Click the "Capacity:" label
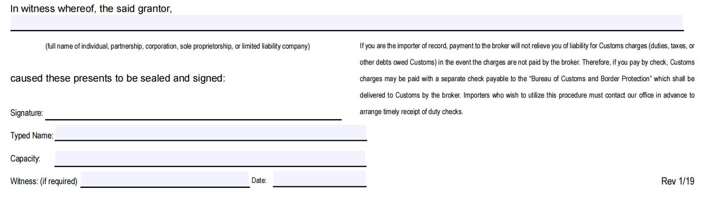 [x=25, y=159]
